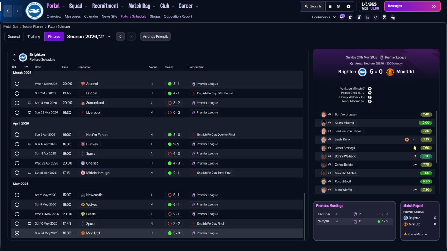The height and width of the screenshot is (251, 447).
Task: Click the circular refresh icon in bookmarks bar
Action: 376,17
